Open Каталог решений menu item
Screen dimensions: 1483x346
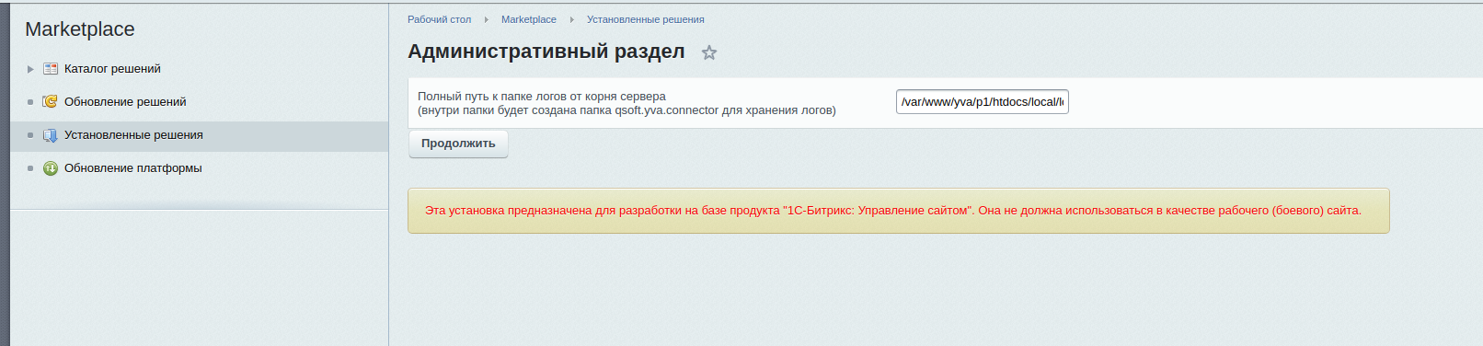(112, 69)
